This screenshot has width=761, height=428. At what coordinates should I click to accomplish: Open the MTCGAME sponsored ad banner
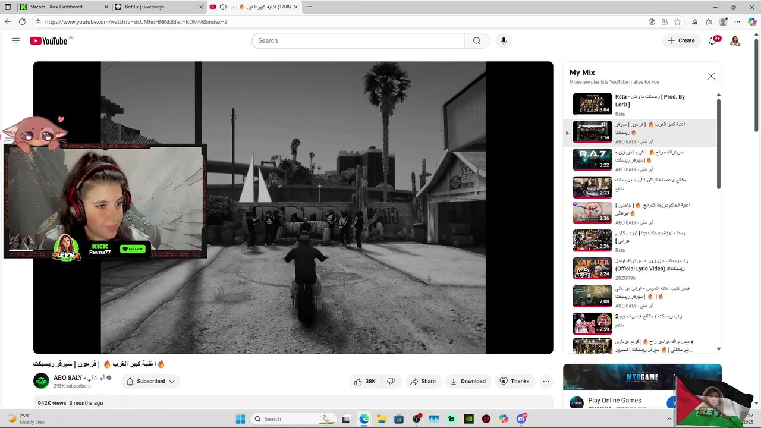click(642, 377)
